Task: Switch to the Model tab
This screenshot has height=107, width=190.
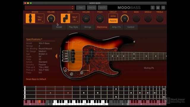Action: [x=59, y=27]
